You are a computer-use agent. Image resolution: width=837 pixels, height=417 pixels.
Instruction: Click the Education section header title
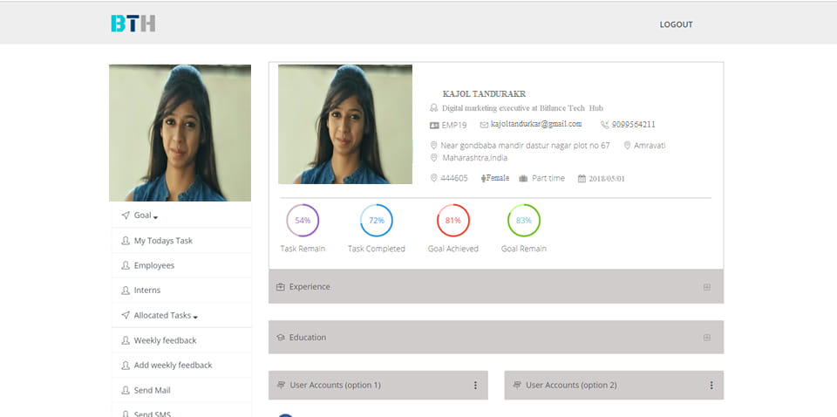[x=308, y=338]
